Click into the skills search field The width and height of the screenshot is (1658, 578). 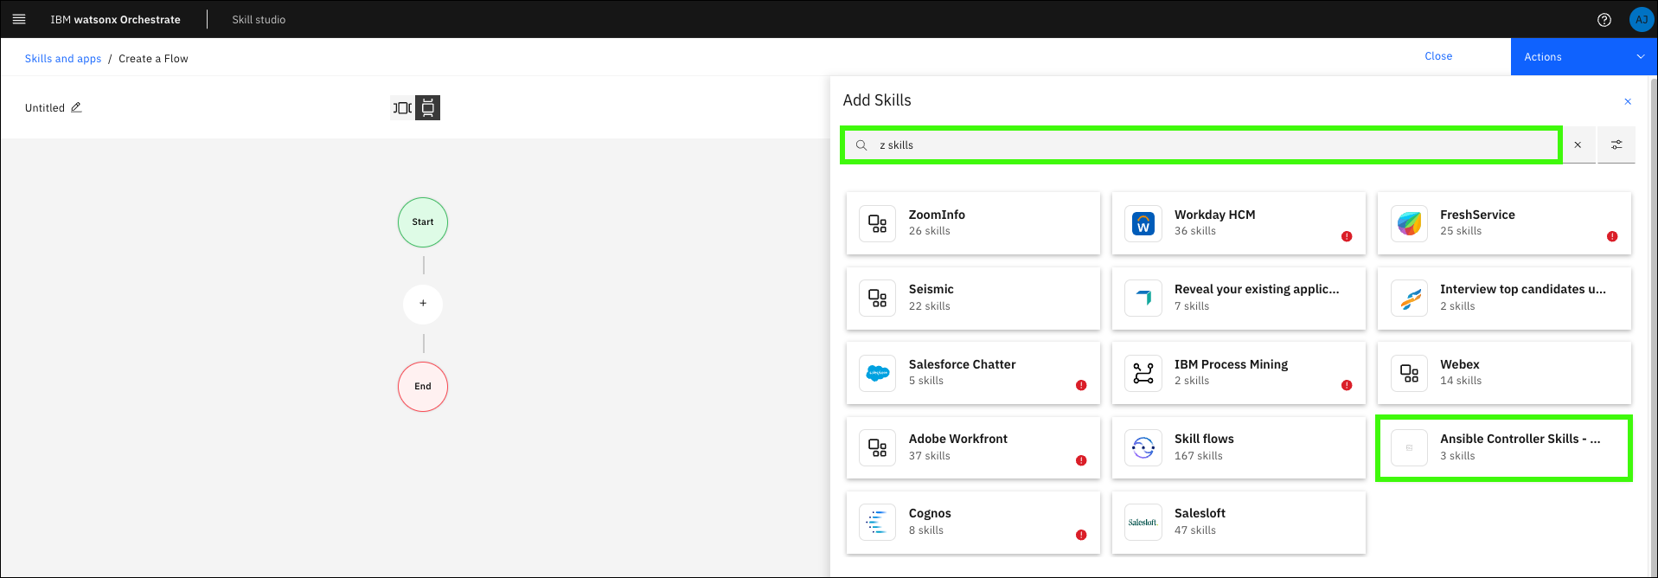click(1211, 145)
